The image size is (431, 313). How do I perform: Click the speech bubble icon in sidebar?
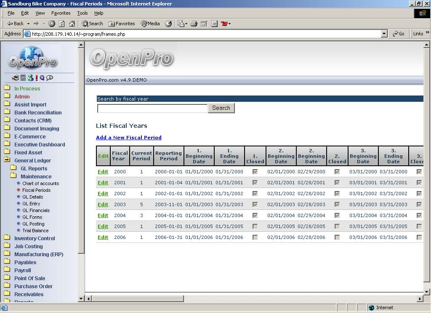click(x=50, y=78)
